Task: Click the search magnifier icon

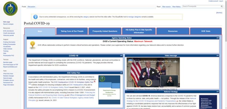Action: click(221, 6)
